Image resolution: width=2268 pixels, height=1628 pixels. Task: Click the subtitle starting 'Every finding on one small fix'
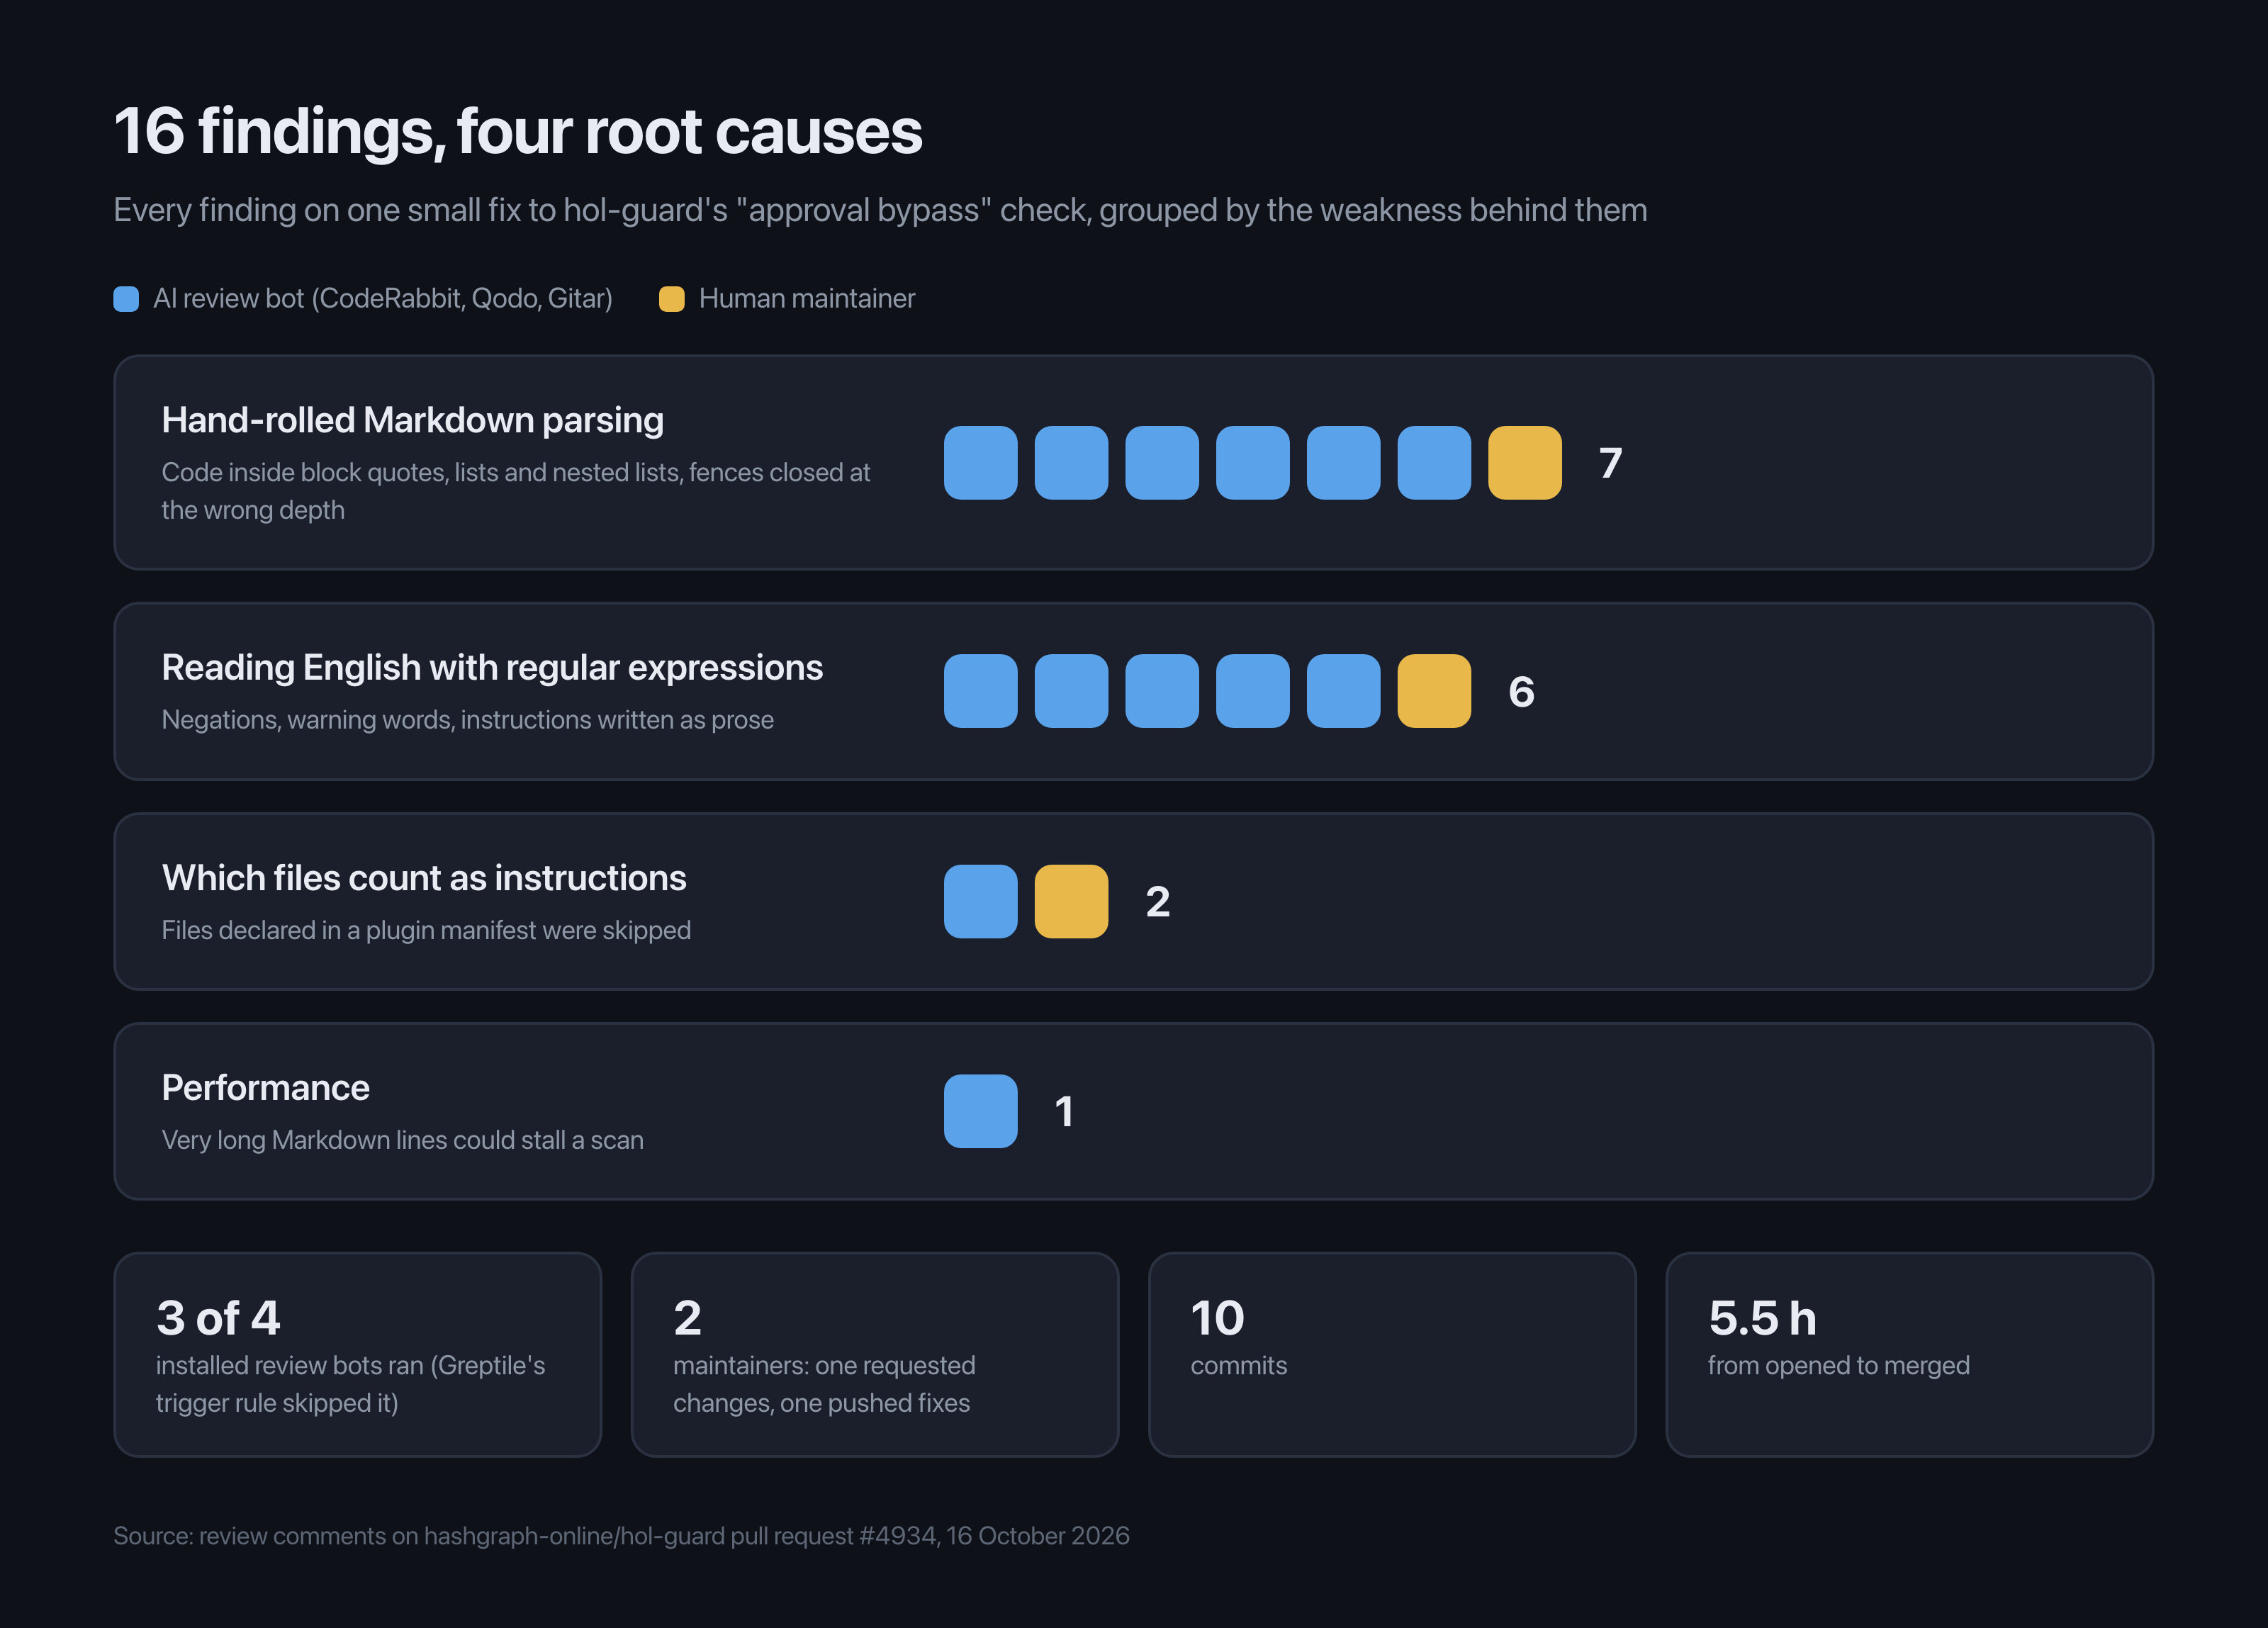(880, 211)
